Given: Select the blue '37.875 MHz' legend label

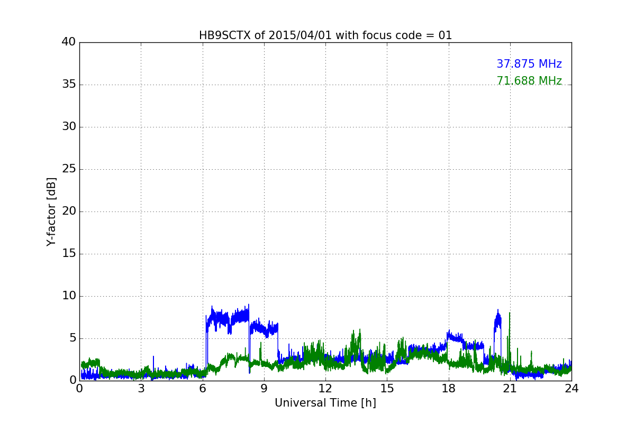Looking at the screenshot, I should [x=529, y=64].
